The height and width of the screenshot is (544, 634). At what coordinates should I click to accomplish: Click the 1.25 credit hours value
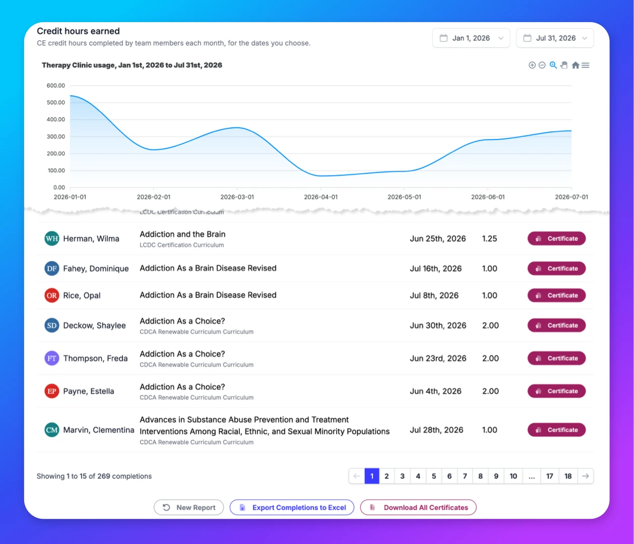pyautogui.click(x=489, y=239)
